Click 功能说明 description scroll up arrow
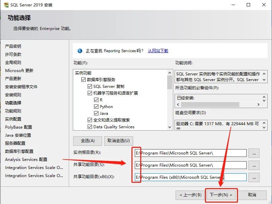 coord(264,74)
